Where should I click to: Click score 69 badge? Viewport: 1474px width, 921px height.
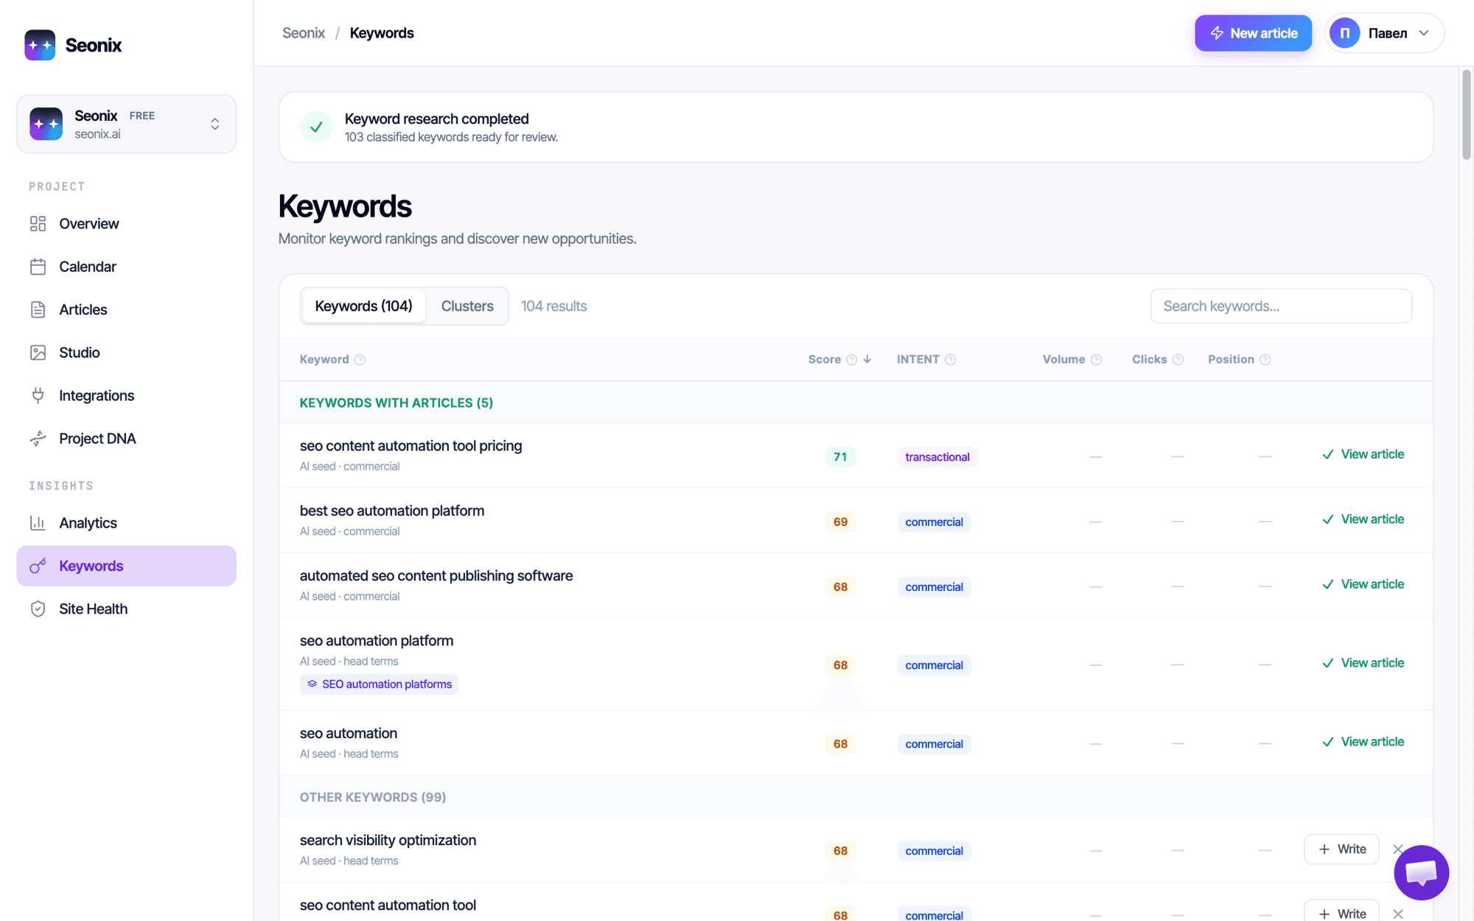tap(840, 522)
